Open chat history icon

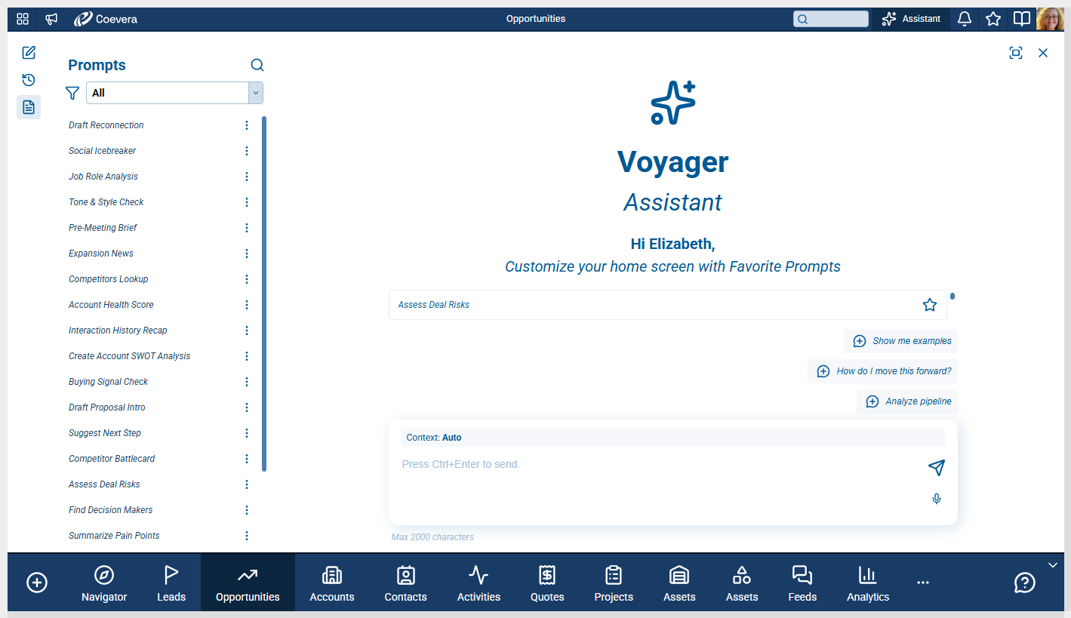29,80
